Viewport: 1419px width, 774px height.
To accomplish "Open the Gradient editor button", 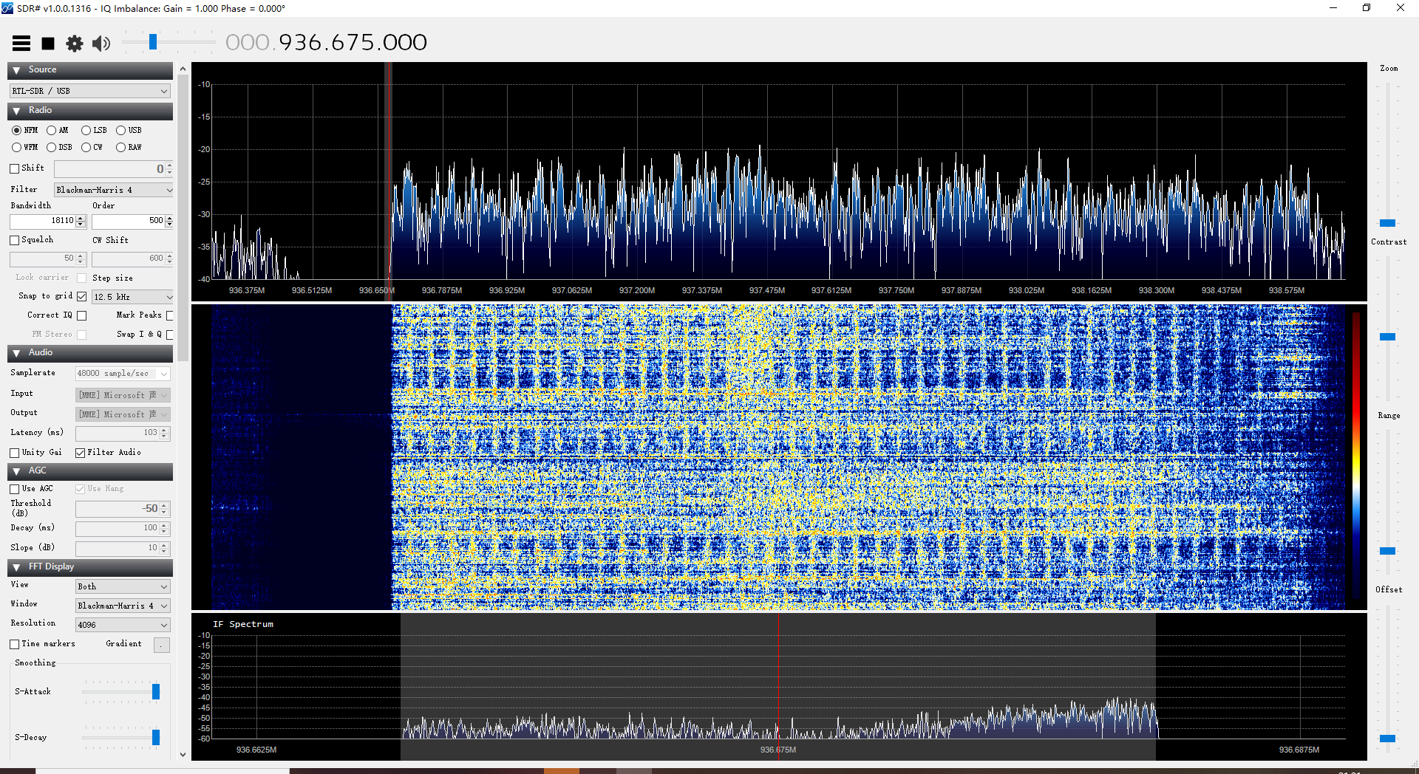I will point(161,645).
